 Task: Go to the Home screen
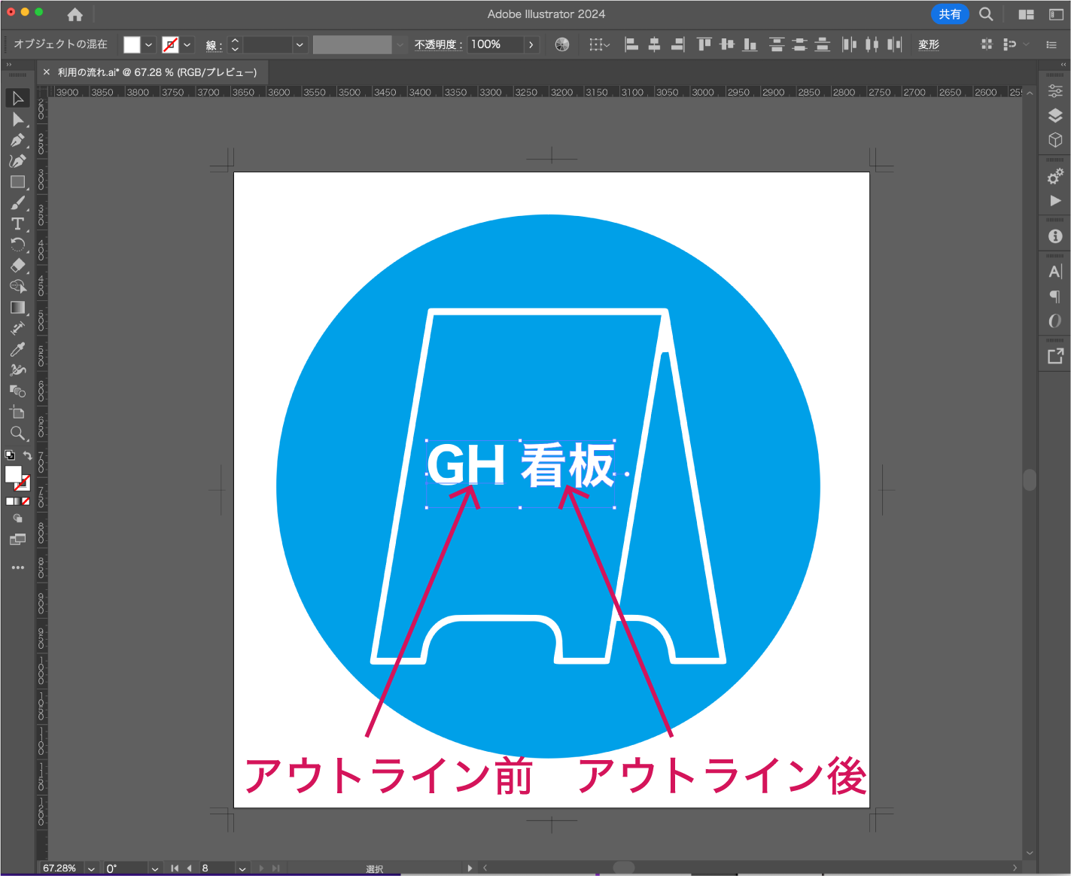click(75, 14)
